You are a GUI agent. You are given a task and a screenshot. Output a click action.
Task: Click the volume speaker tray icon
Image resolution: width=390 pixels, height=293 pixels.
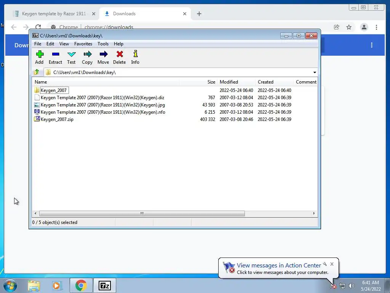(352, 286)
